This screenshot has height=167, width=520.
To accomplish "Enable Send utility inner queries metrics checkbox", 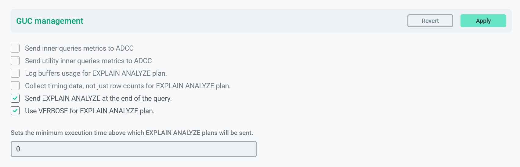I will pyautogui.click(x=15, y=61).
